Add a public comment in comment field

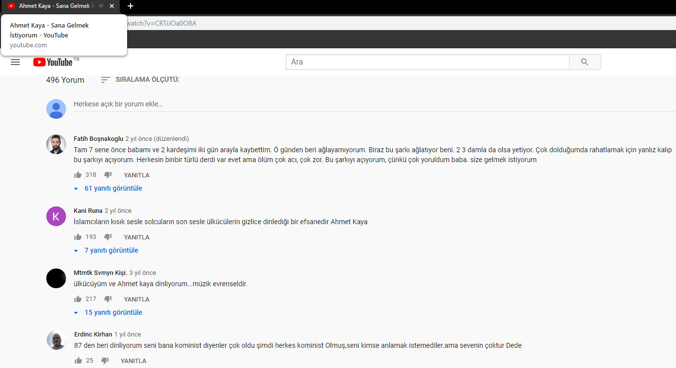(x=374, y=104)
